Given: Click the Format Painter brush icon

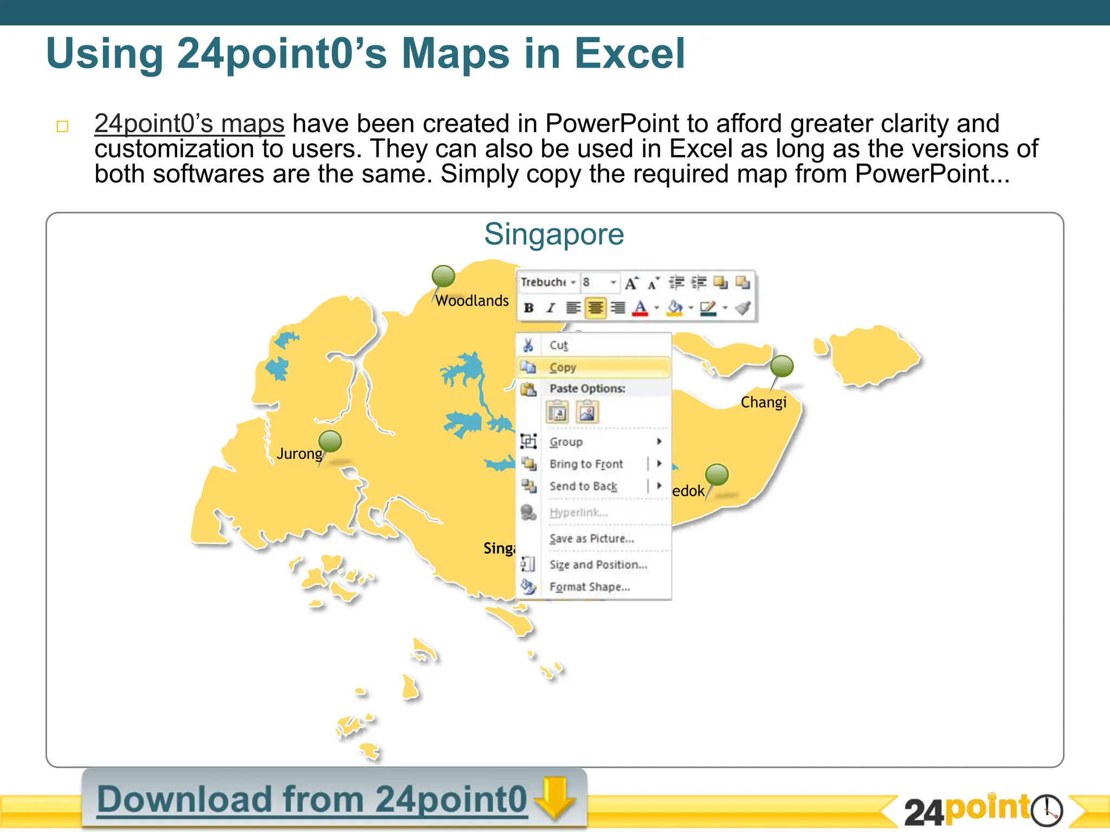Looking at the screenshot, I should [743, 308].
